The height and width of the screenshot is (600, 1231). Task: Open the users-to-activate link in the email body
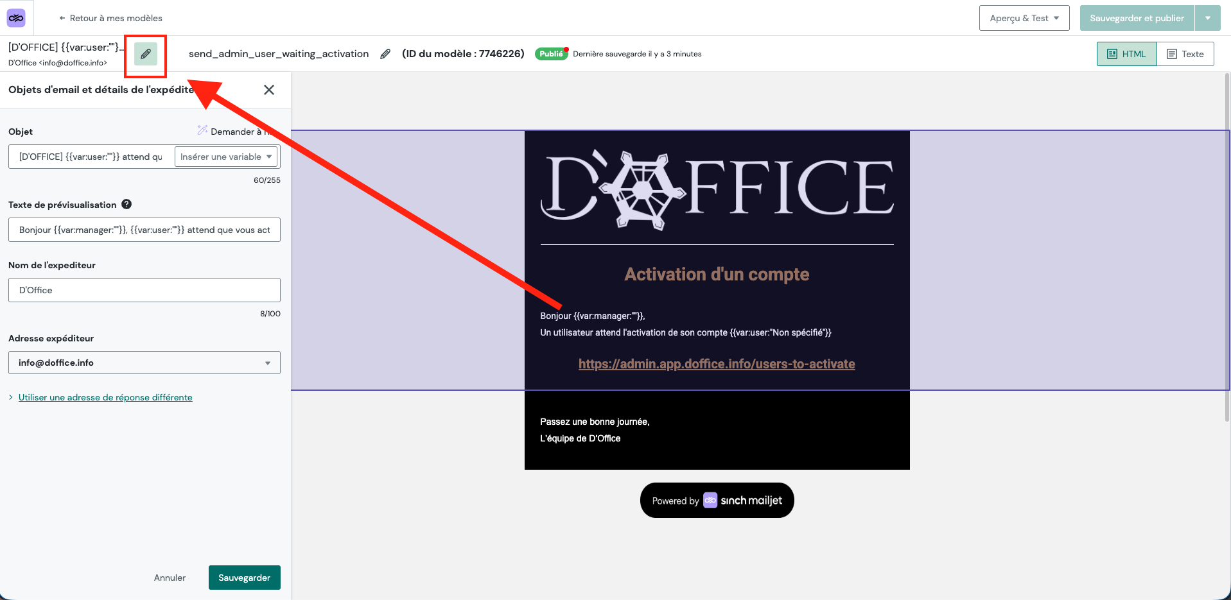tap(717, 363)
